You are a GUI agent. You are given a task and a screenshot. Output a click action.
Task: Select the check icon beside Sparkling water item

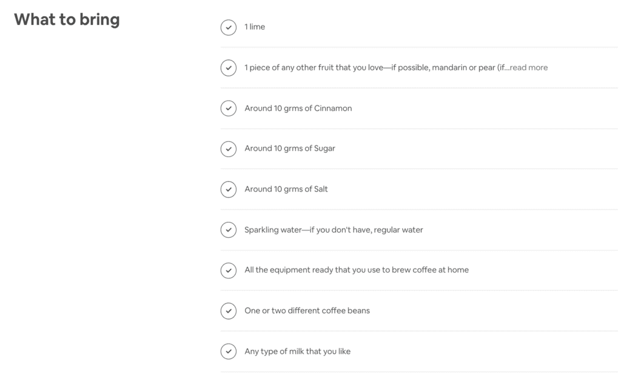tap(229, 230)
